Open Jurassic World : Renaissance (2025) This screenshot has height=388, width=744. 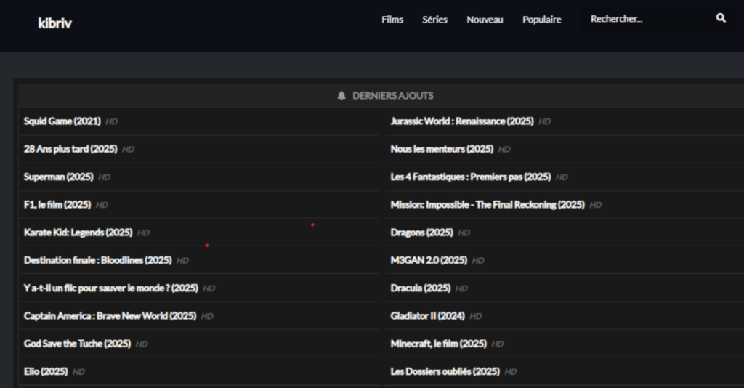(x=461, y=121)
